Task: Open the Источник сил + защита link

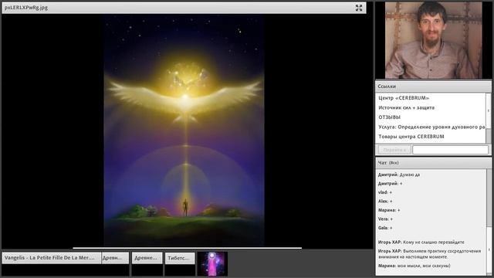Action: click(x=406, y=107)
